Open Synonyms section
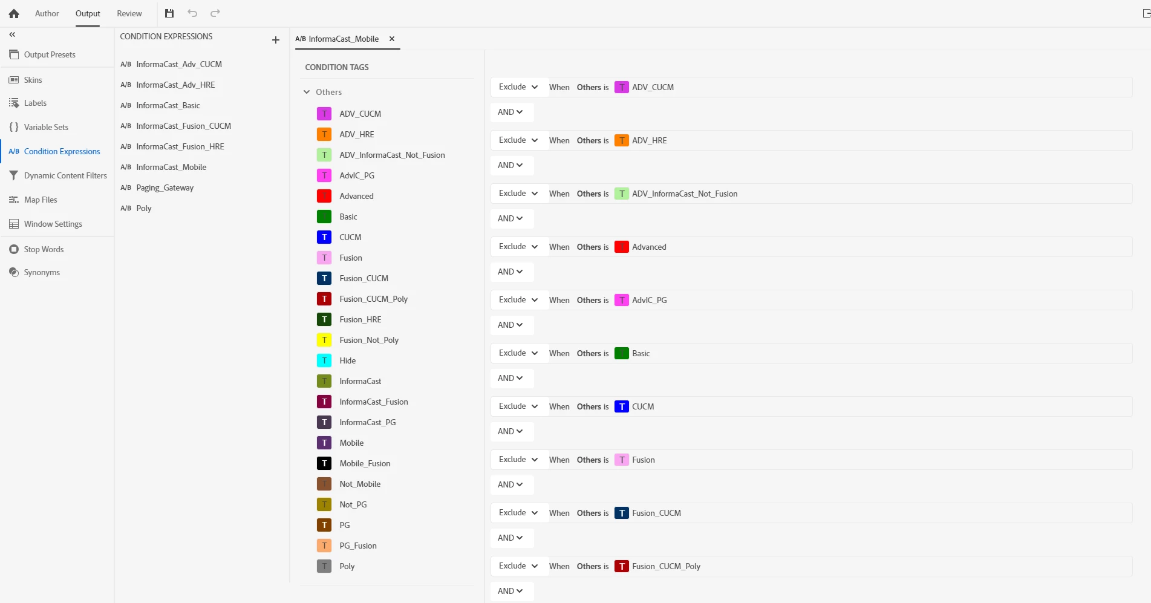Image resolution: width=1151 pixels, height=603 pixels. tap(42, 272)
